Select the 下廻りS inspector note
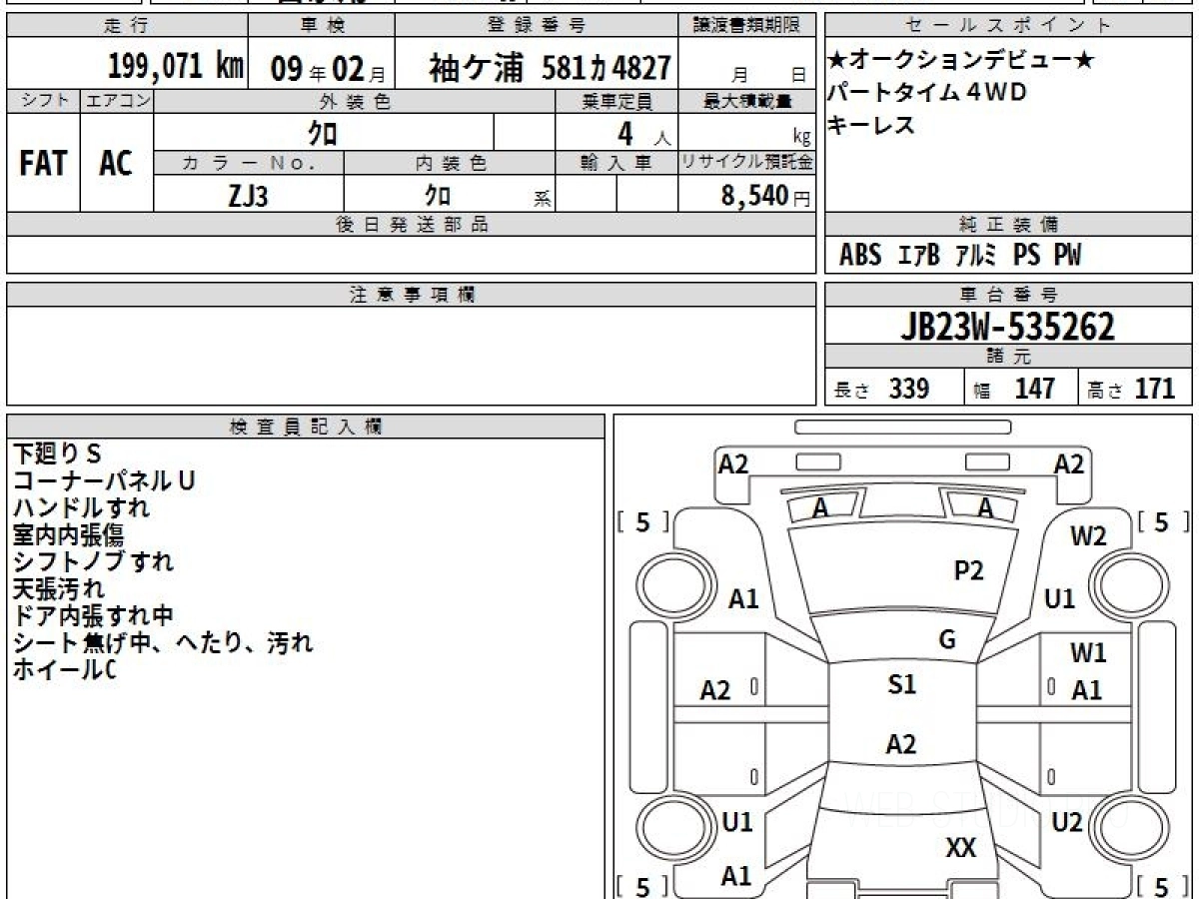The width and height of the screenshot is (1199, 899). click(57, 453)
